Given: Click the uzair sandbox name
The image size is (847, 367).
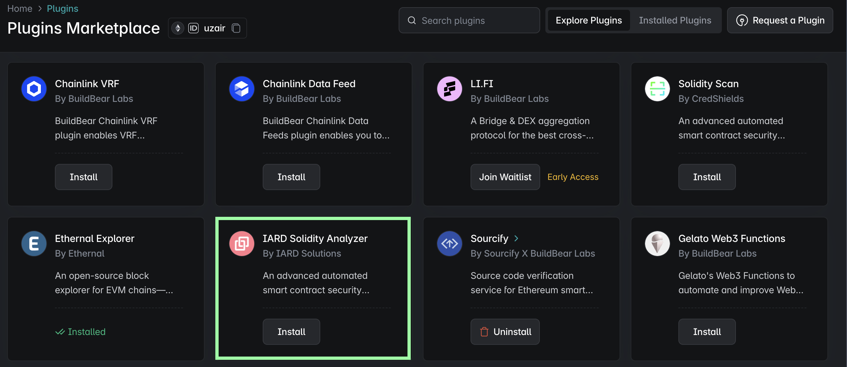Looking at the screenshot, I should [x=214, y=28].
